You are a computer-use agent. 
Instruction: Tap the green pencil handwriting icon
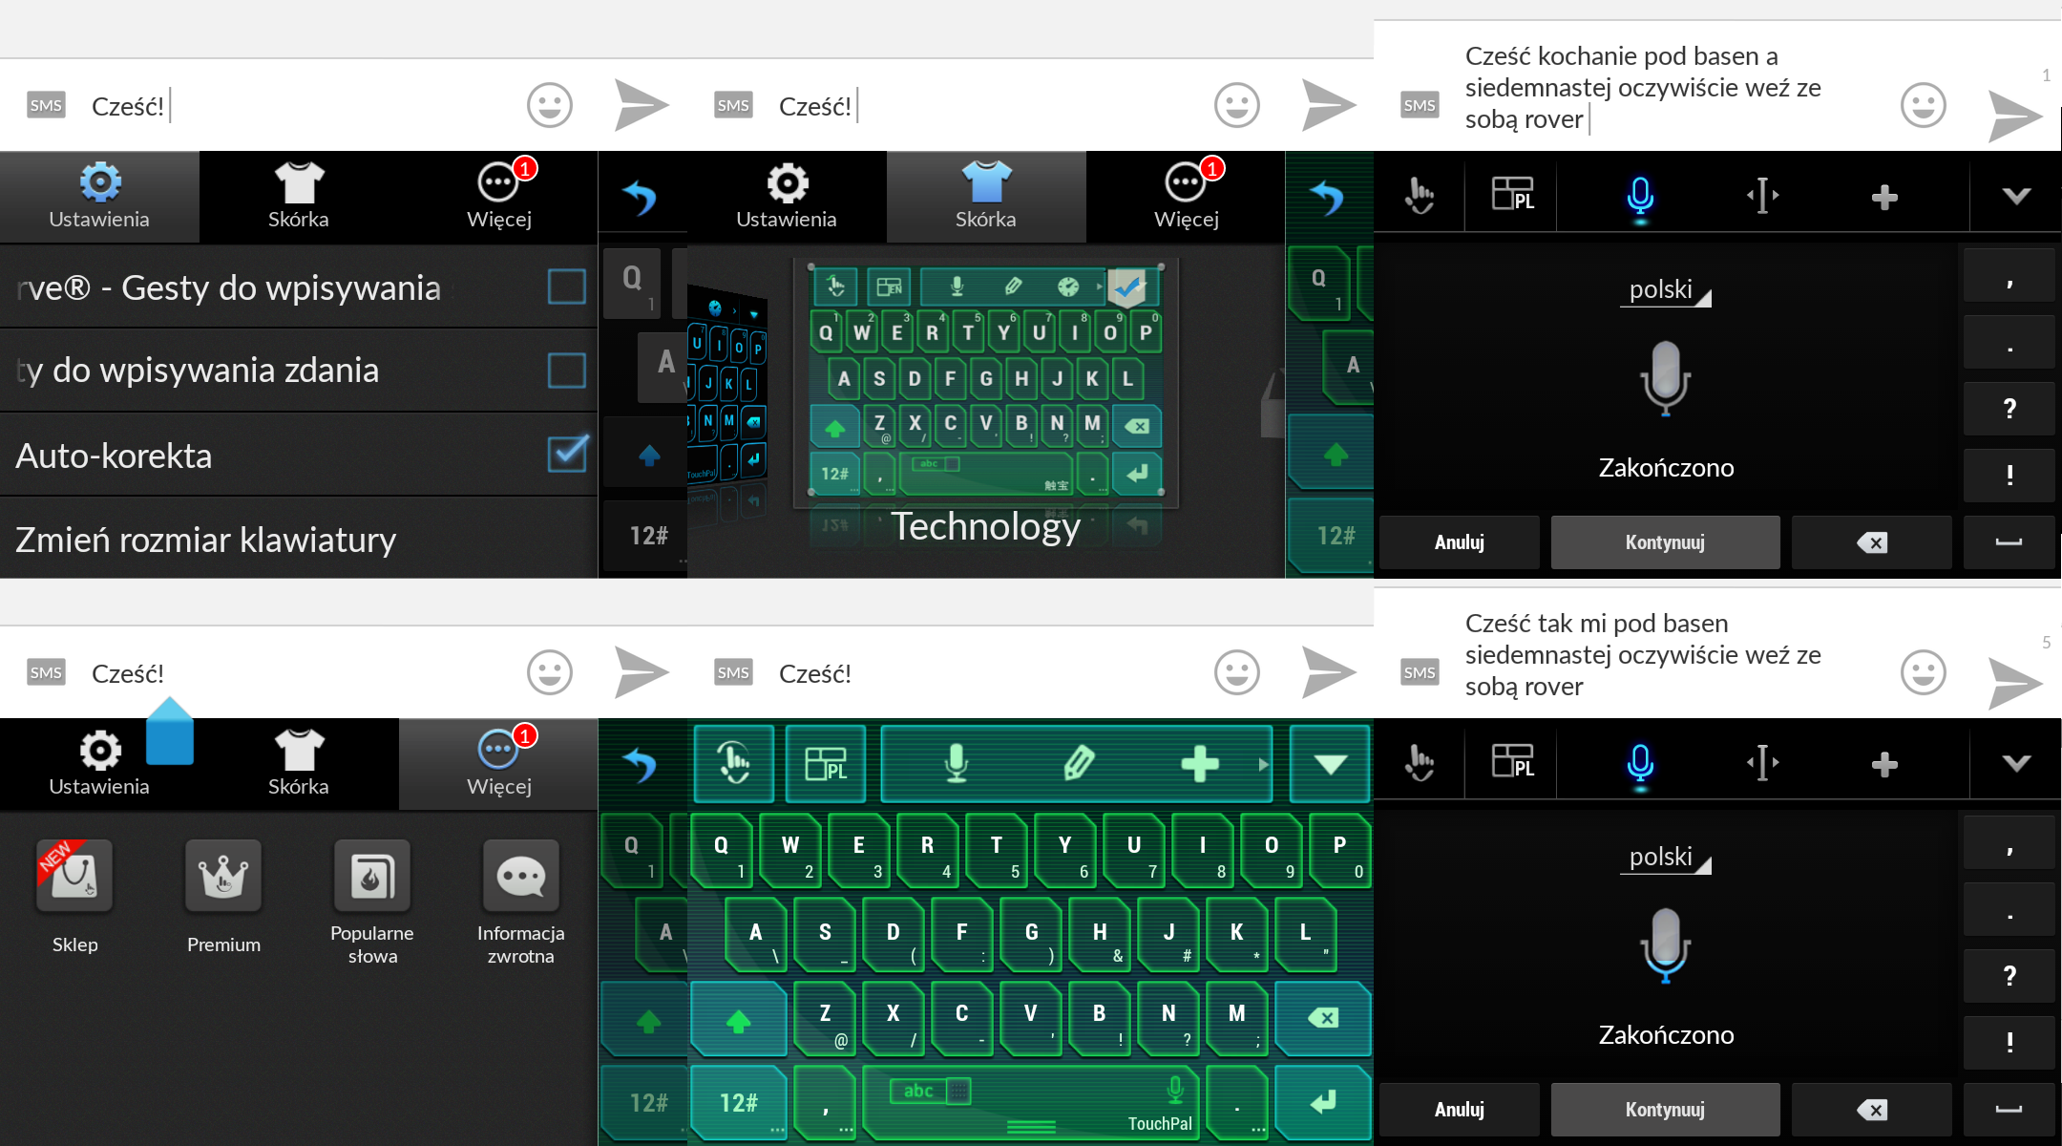click(x=1079, y=763)
